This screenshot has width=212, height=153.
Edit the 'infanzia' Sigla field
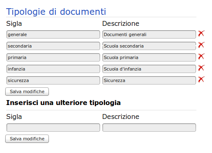click(53, 69)
